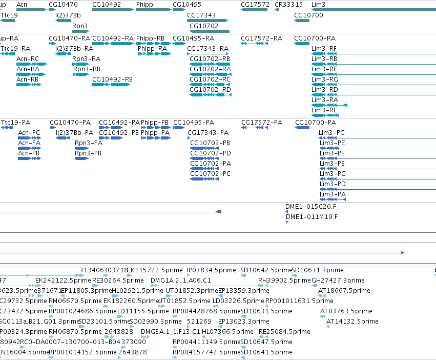Click protein CG17572-PA

tap(262, 123)
